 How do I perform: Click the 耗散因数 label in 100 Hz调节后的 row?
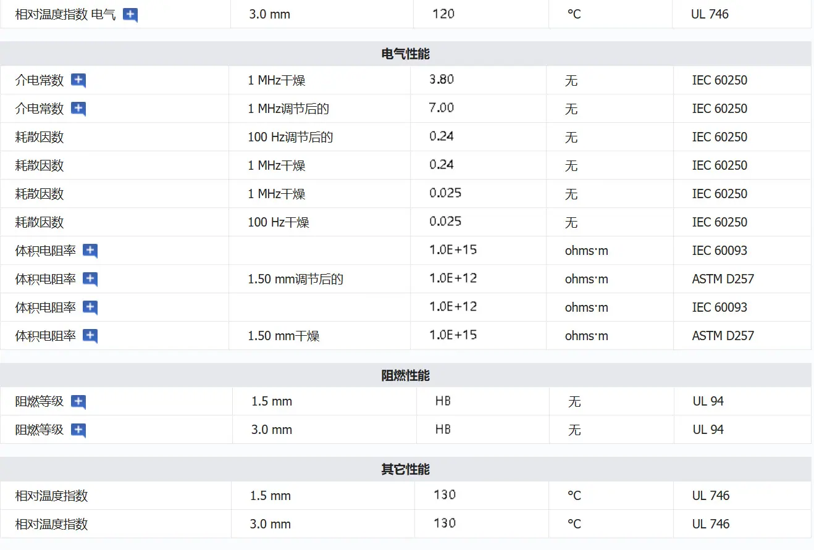point(40,137)
